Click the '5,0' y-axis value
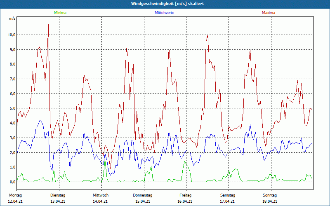330x206 pixels. point(13,108)
